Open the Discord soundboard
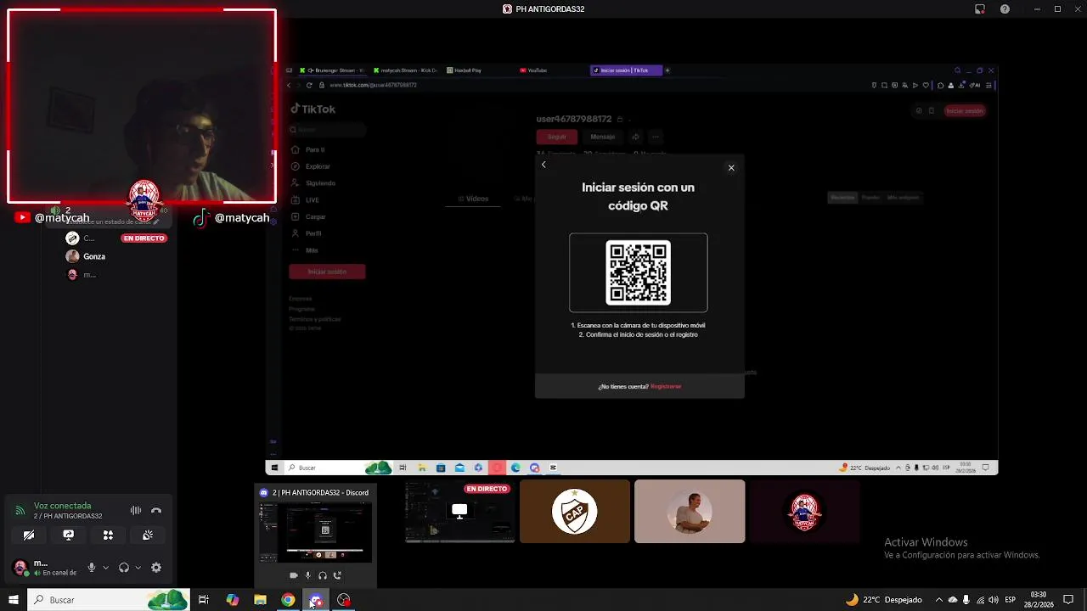This screenshot has height=611, width=1087. pos(148,535)
